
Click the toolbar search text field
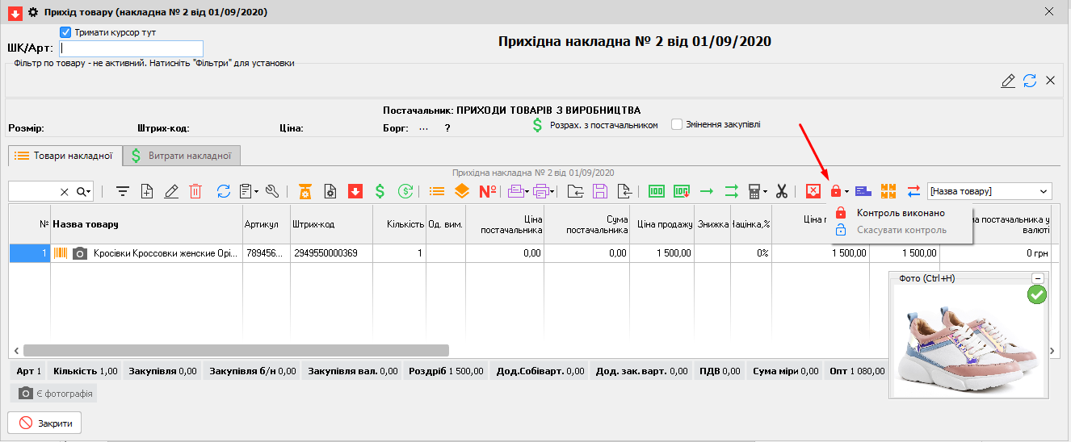34,191
